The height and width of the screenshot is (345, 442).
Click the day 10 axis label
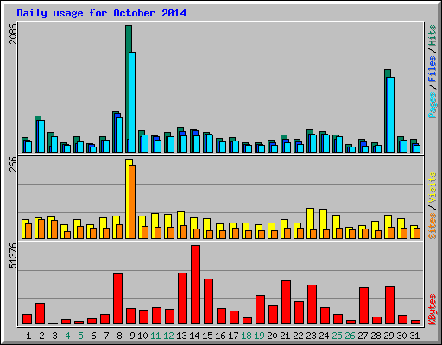pos(142,336)
